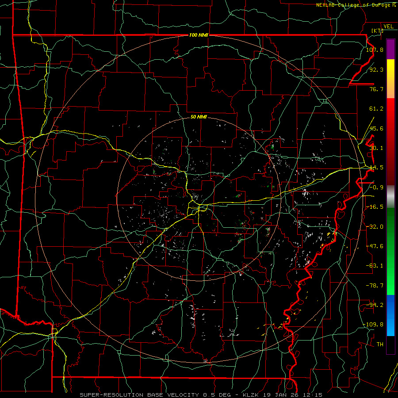This screenshot has height=398, width=398.
Task: Click the VEL legend title
Action: [x=388, y=27]
